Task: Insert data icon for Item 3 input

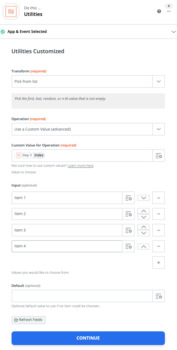Action: tap(128, 230)
